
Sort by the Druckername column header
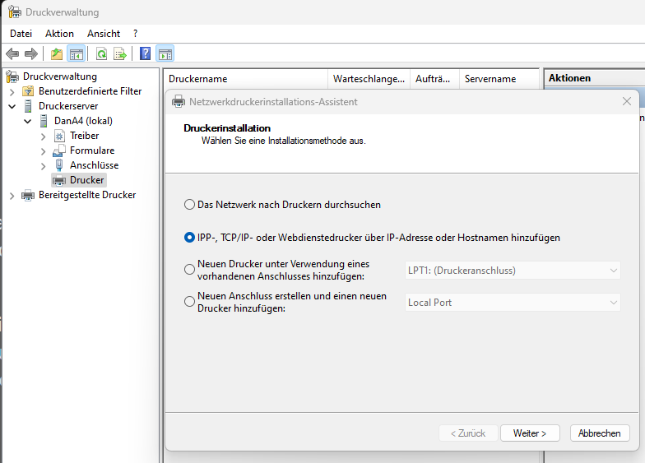click(246, 79)
